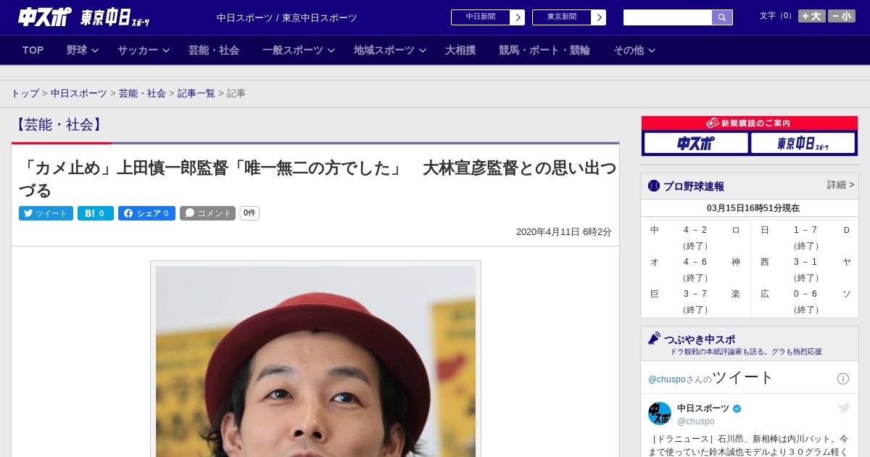This screenshot has height=457, width=870.
Task: Open the サッカー menu item
Action: [x=138, y=50]
